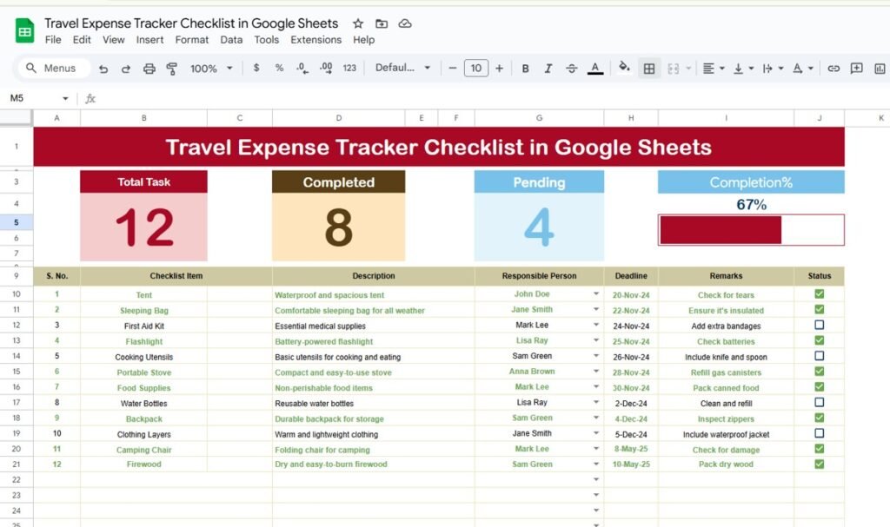Click the Text rotation icon

pos(798,68)
